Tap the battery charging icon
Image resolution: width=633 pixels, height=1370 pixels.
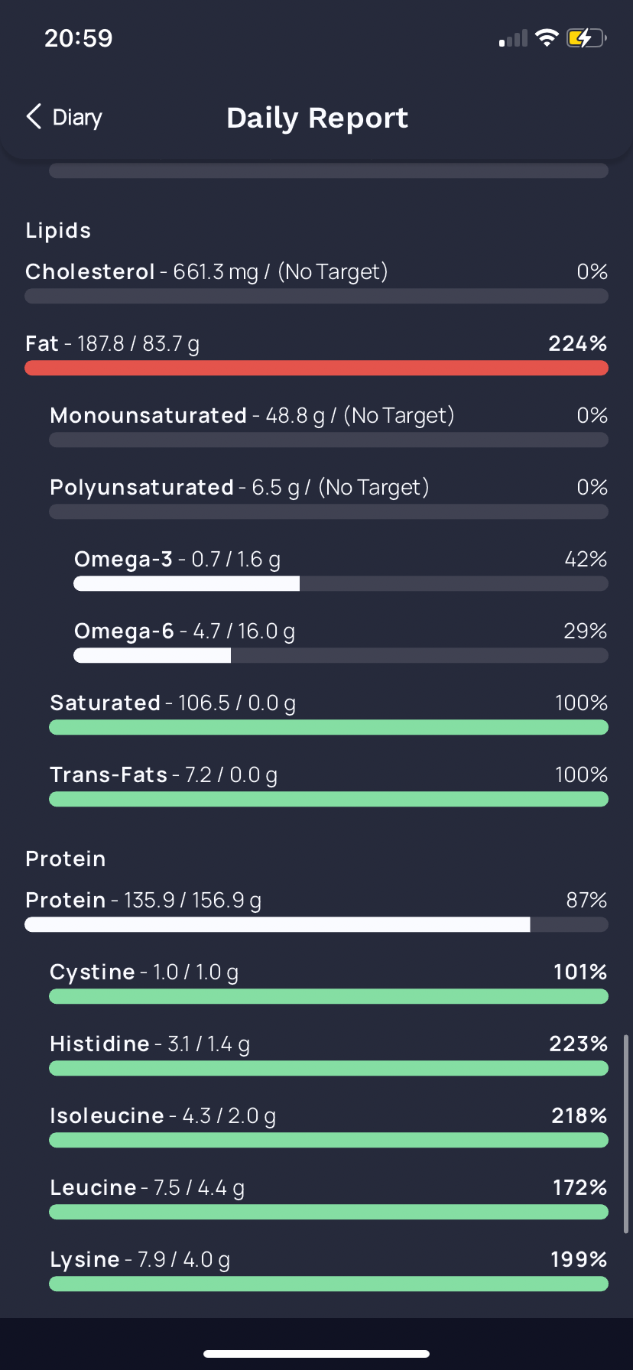pyautogui.click(x=586, y=37)
